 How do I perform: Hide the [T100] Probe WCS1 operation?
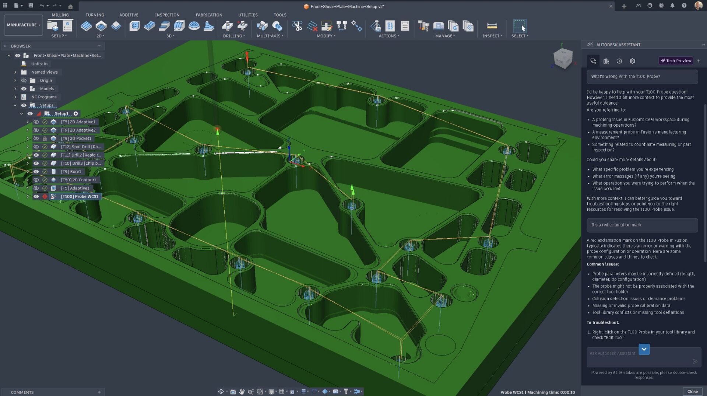click(x=36, y=197)
